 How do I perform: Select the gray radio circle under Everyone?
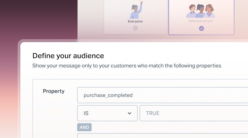135,28
